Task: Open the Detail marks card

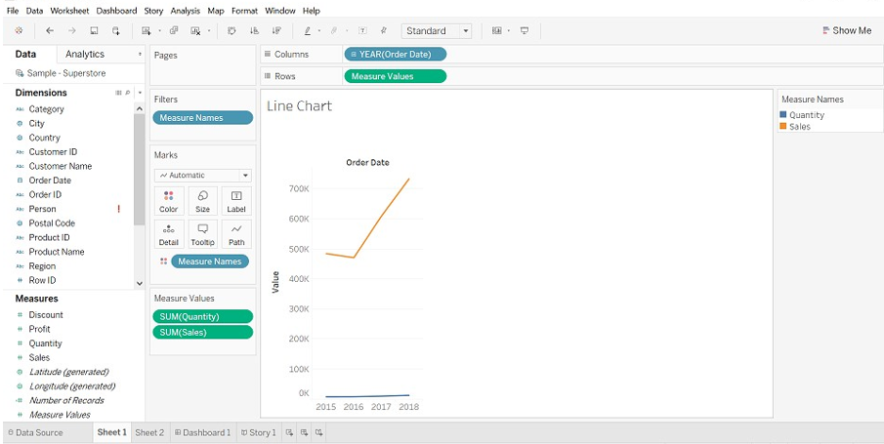Action: [169, 234]
